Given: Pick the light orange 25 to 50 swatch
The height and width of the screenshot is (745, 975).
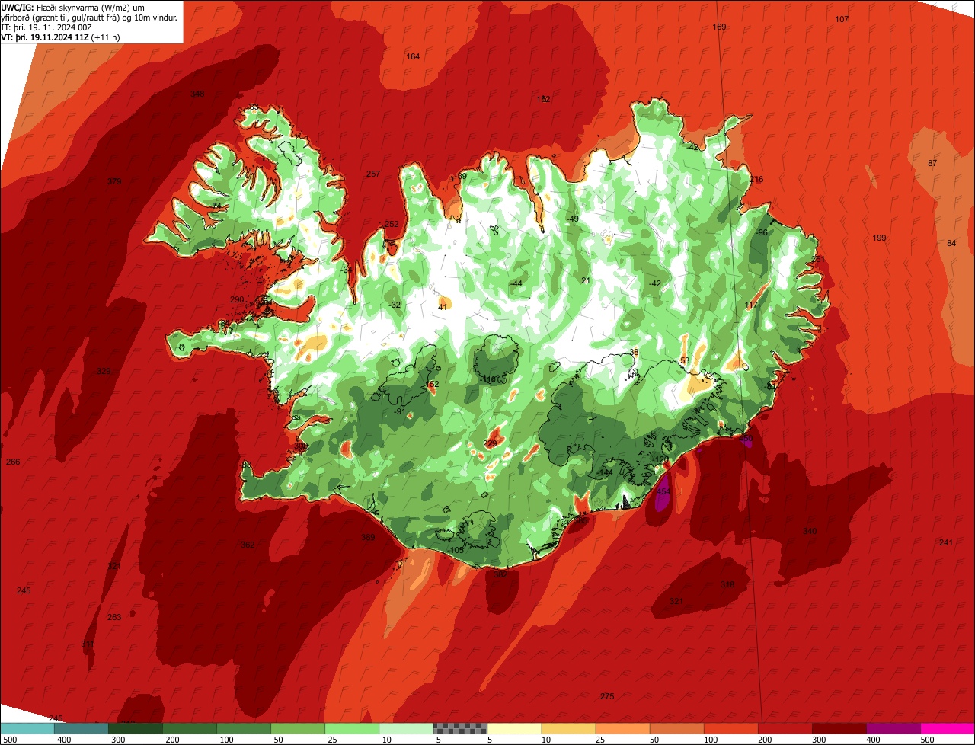Looking at the screenshot, I should pyautogui.click(x=622, y=728).
